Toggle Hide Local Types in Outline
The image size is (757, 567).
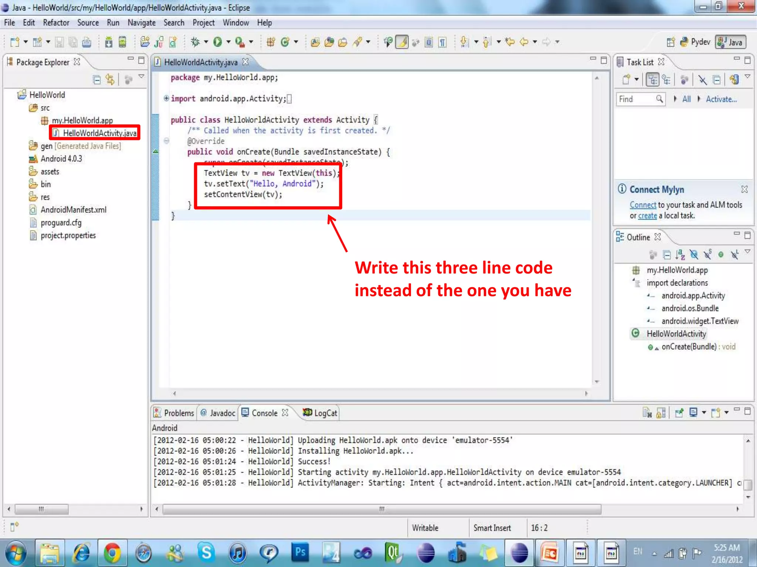734,254
